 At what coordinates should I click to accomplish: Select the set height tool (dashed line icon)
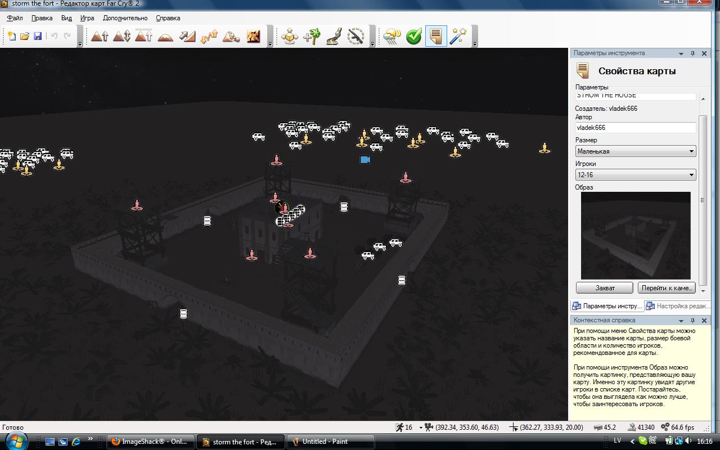pos(143,37)
